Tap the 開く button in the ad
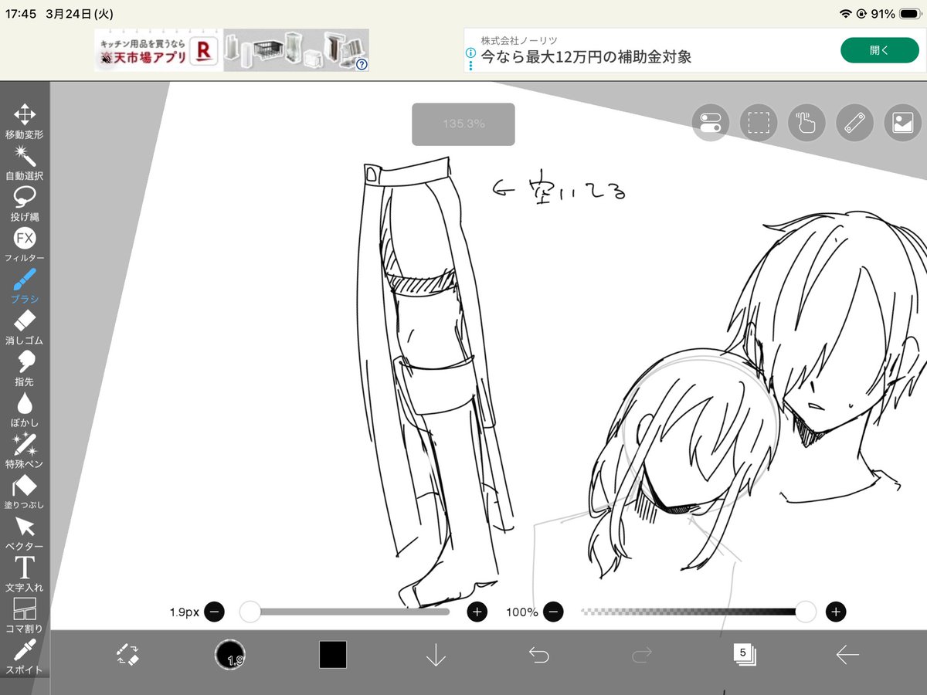 (879, 50)
